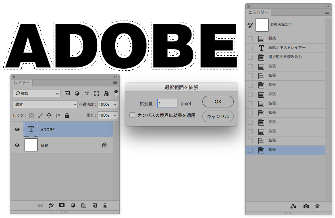Filter layers by adjustment layer icon
The width and height of the screenshot is (335, 218).
click(x=77, y=93)
